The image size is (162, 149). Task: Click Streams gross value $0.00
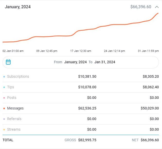(92, 129)
